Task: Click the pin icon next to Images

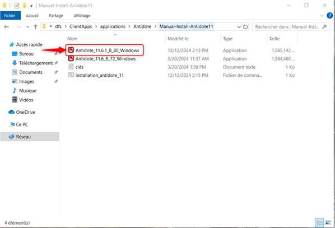Action: pos(56,81)
